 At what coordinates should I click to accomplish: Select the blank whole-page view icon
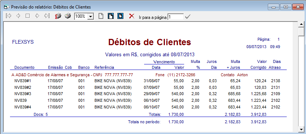[x=101, y=16]
